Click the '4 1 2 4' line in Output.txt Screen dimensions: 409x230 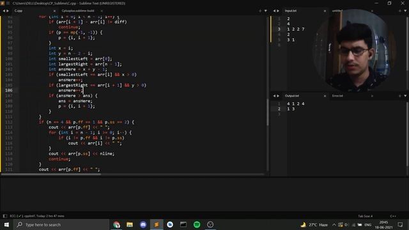point(296,103)
